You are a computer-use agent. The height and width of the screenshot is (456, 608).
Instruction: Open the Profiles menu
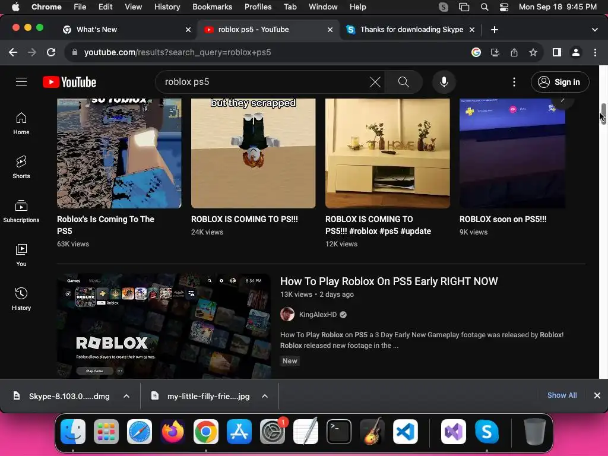click(x=258, y=7)
